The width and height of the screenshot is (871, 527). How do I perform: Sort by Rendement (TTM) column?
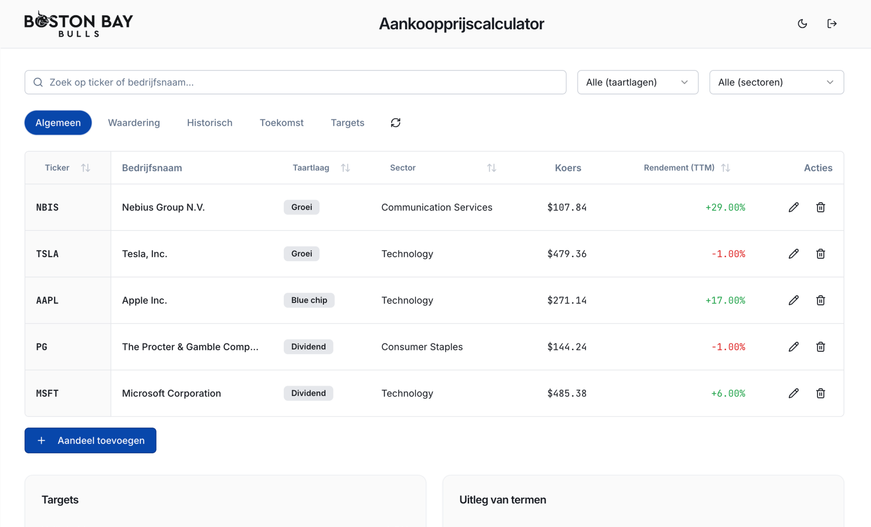pos(726,167)
